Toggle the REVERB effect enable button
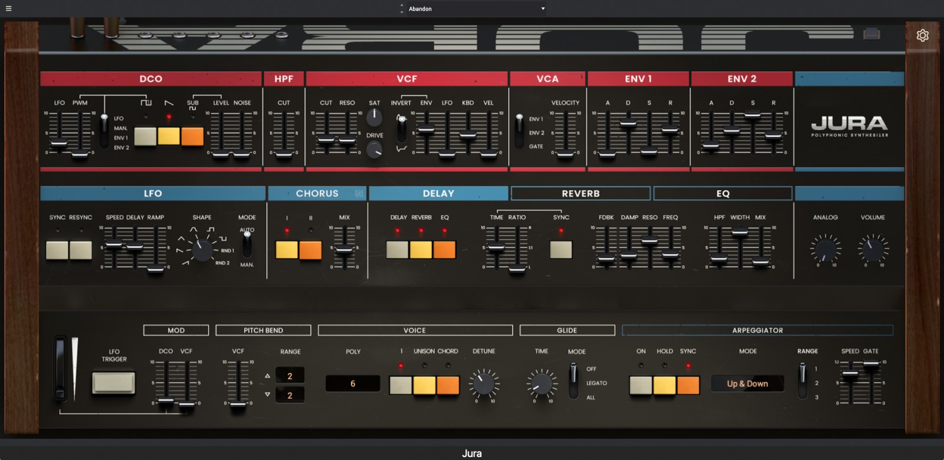The image size is (944, 460). point(421,250)
